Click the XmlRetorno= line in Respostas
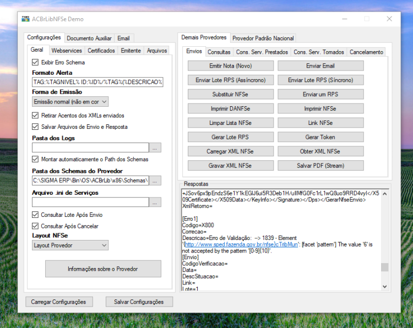The width and height of the screenshot is (413, 328). [197, 206]
